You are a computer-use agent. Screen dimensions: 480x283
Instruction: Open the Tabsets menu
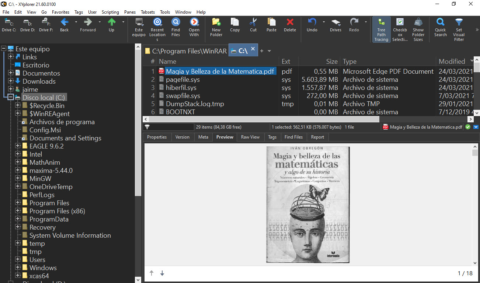tap(147, 12)
